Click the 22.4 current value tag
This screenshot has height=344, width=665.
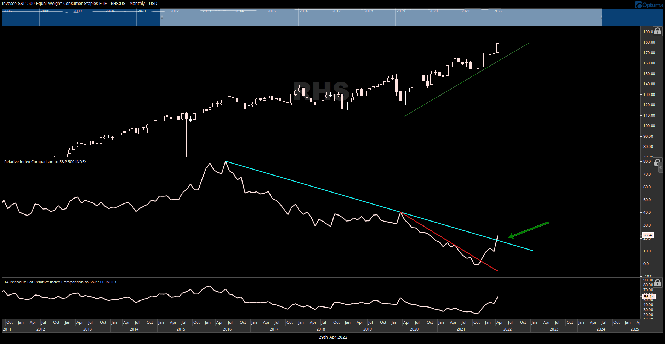[648, 235]
